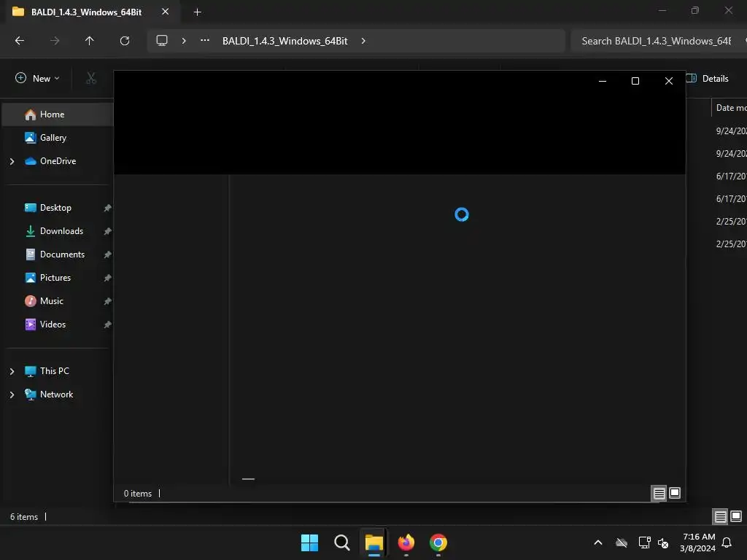Show hidden system tray icons

coord(598,542)
